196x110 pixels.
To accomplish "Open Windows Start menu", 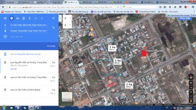I will 4,108.
